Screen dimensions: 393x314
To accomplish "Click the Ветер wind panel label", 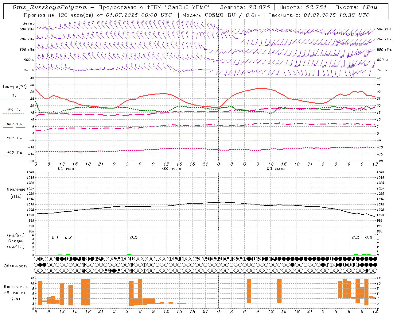I will coord(29,23).
